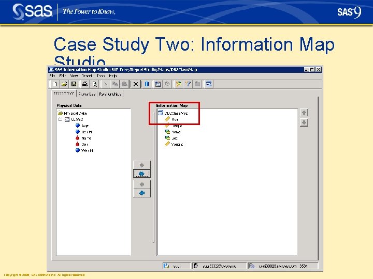Click the add-all double right-arrow button

142,174
